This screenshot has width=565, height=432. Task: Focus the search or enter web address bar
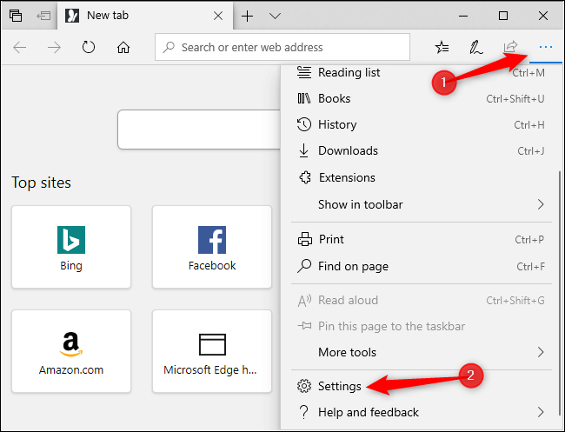pyautogui.click(x=282, y=47)
